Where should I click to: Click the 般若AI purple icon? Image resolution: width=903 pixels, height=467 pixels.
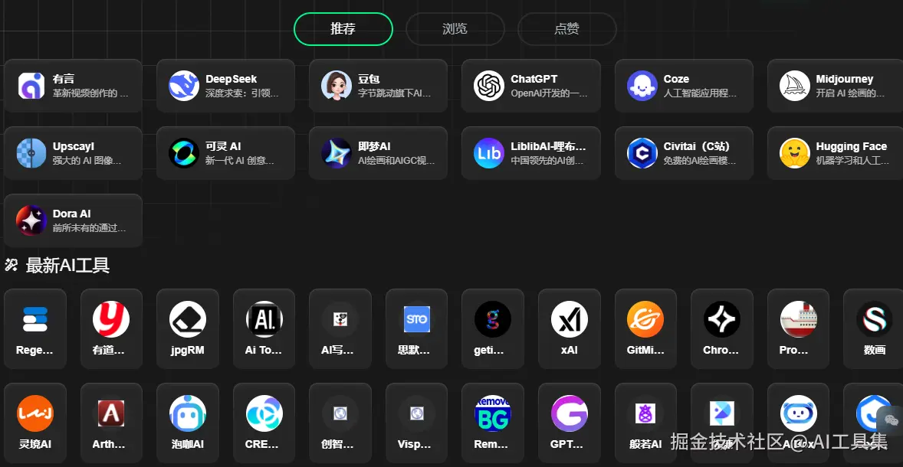(645, 413)
